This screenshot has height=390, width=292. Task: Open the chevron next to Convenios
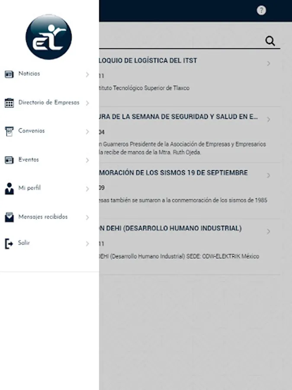pyautogui.click(x=87, y=132)
